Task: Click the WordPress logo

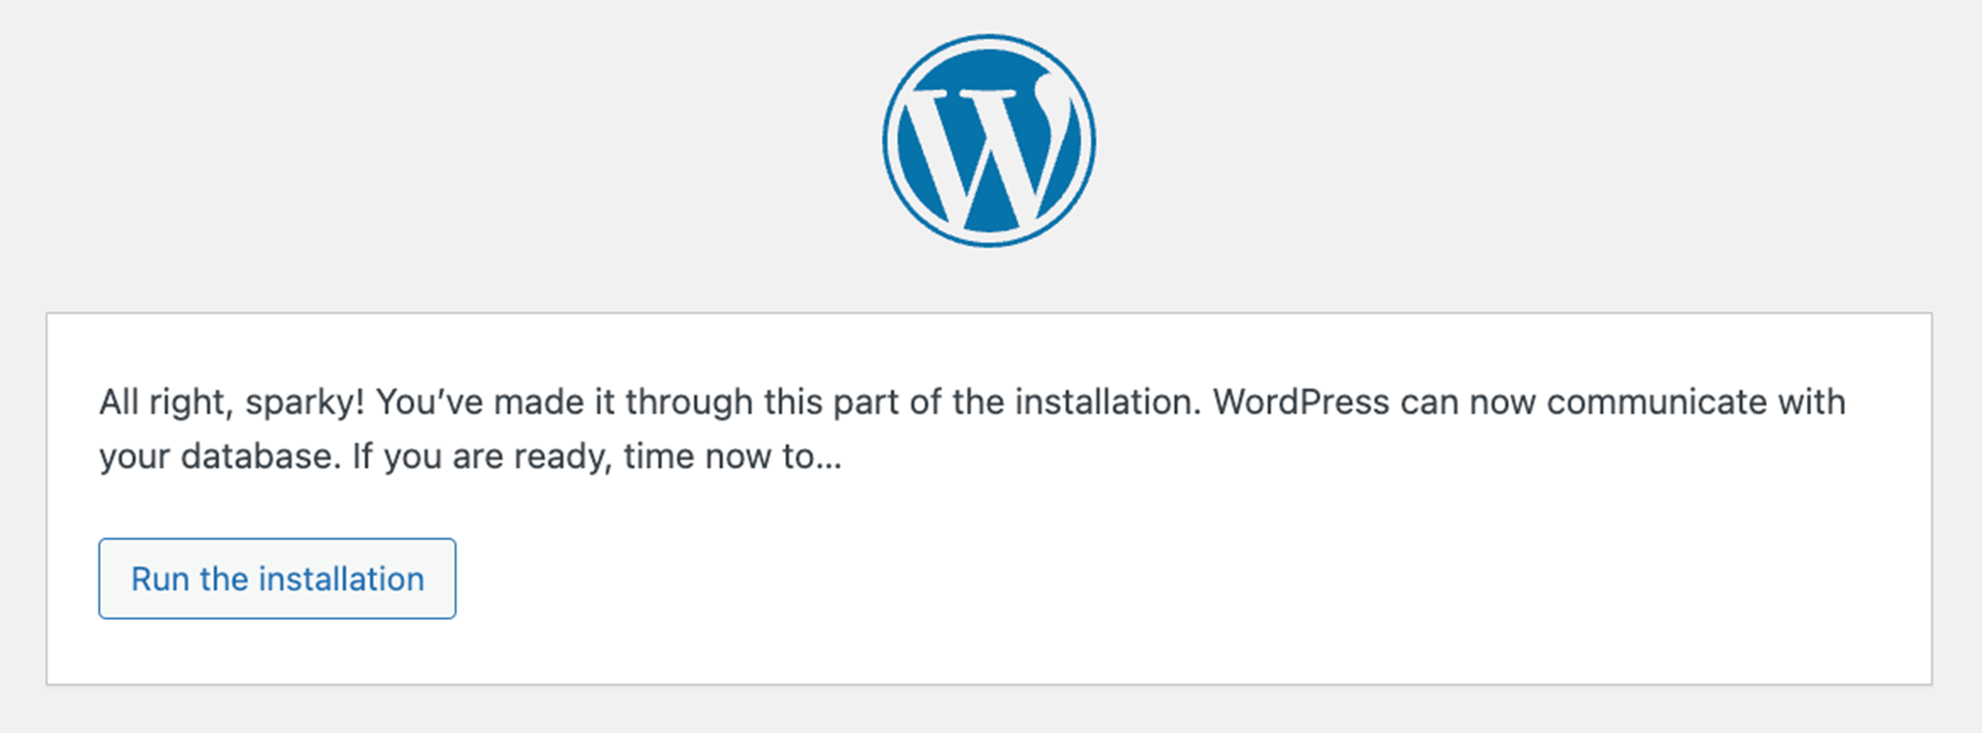Action: coord(989,141)
